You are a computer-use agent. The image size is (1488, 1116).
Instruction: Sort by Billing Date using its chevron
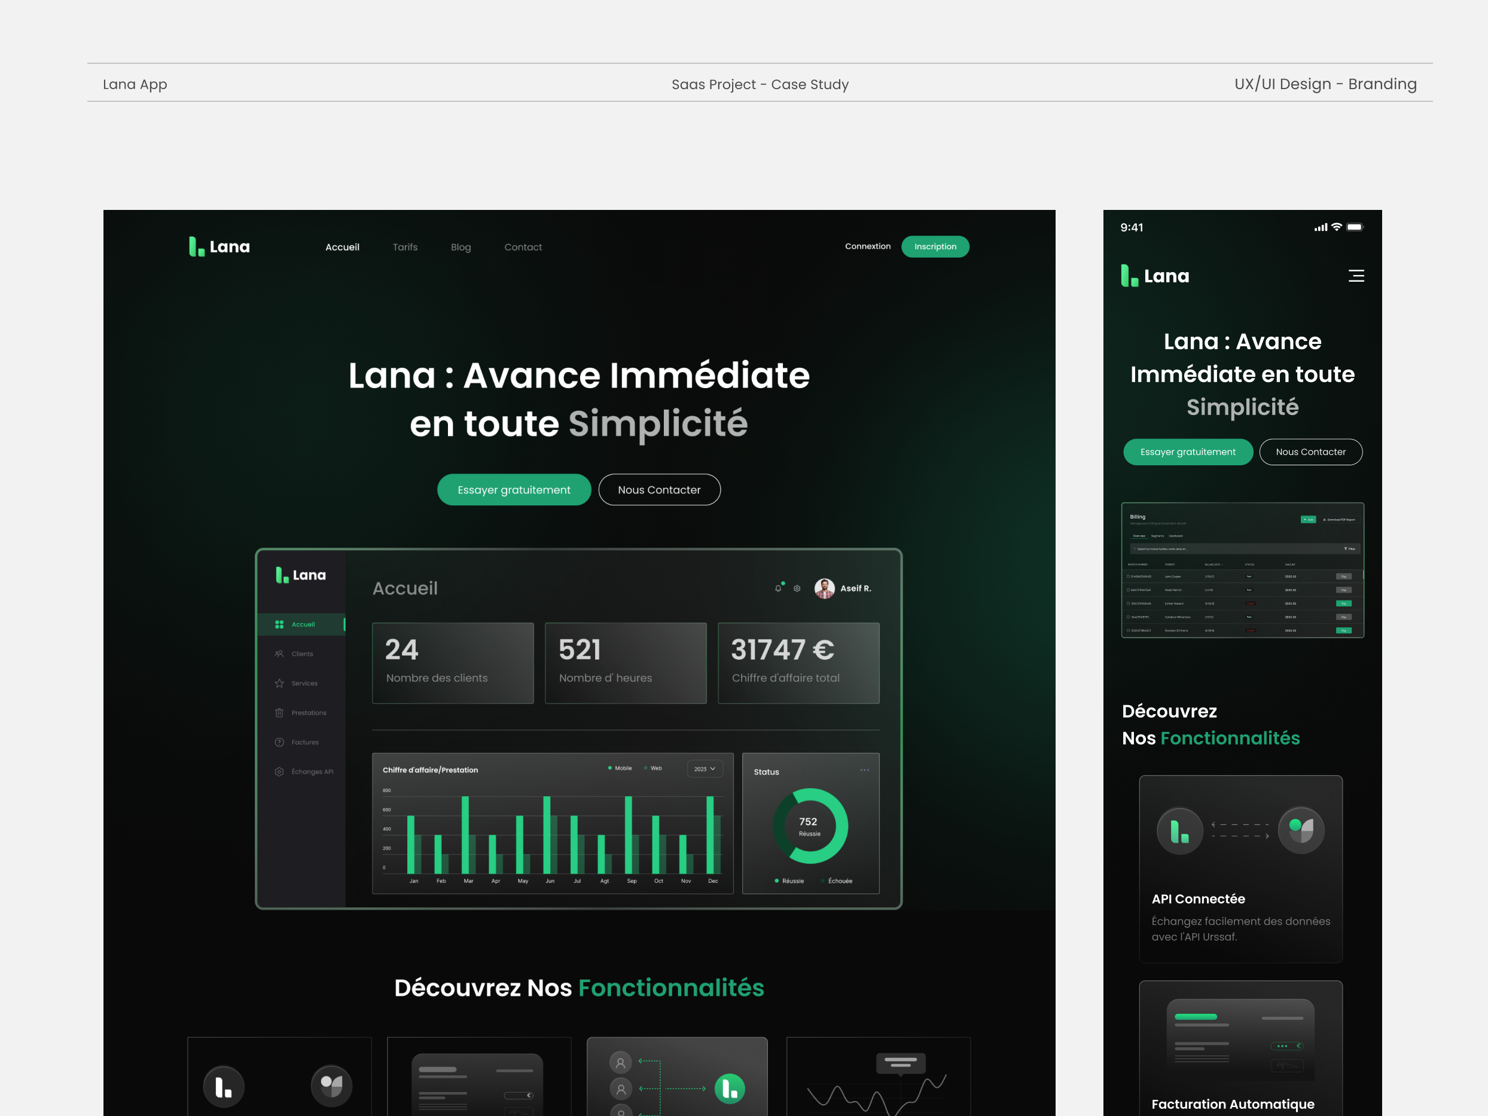(x=1222, y=565)
